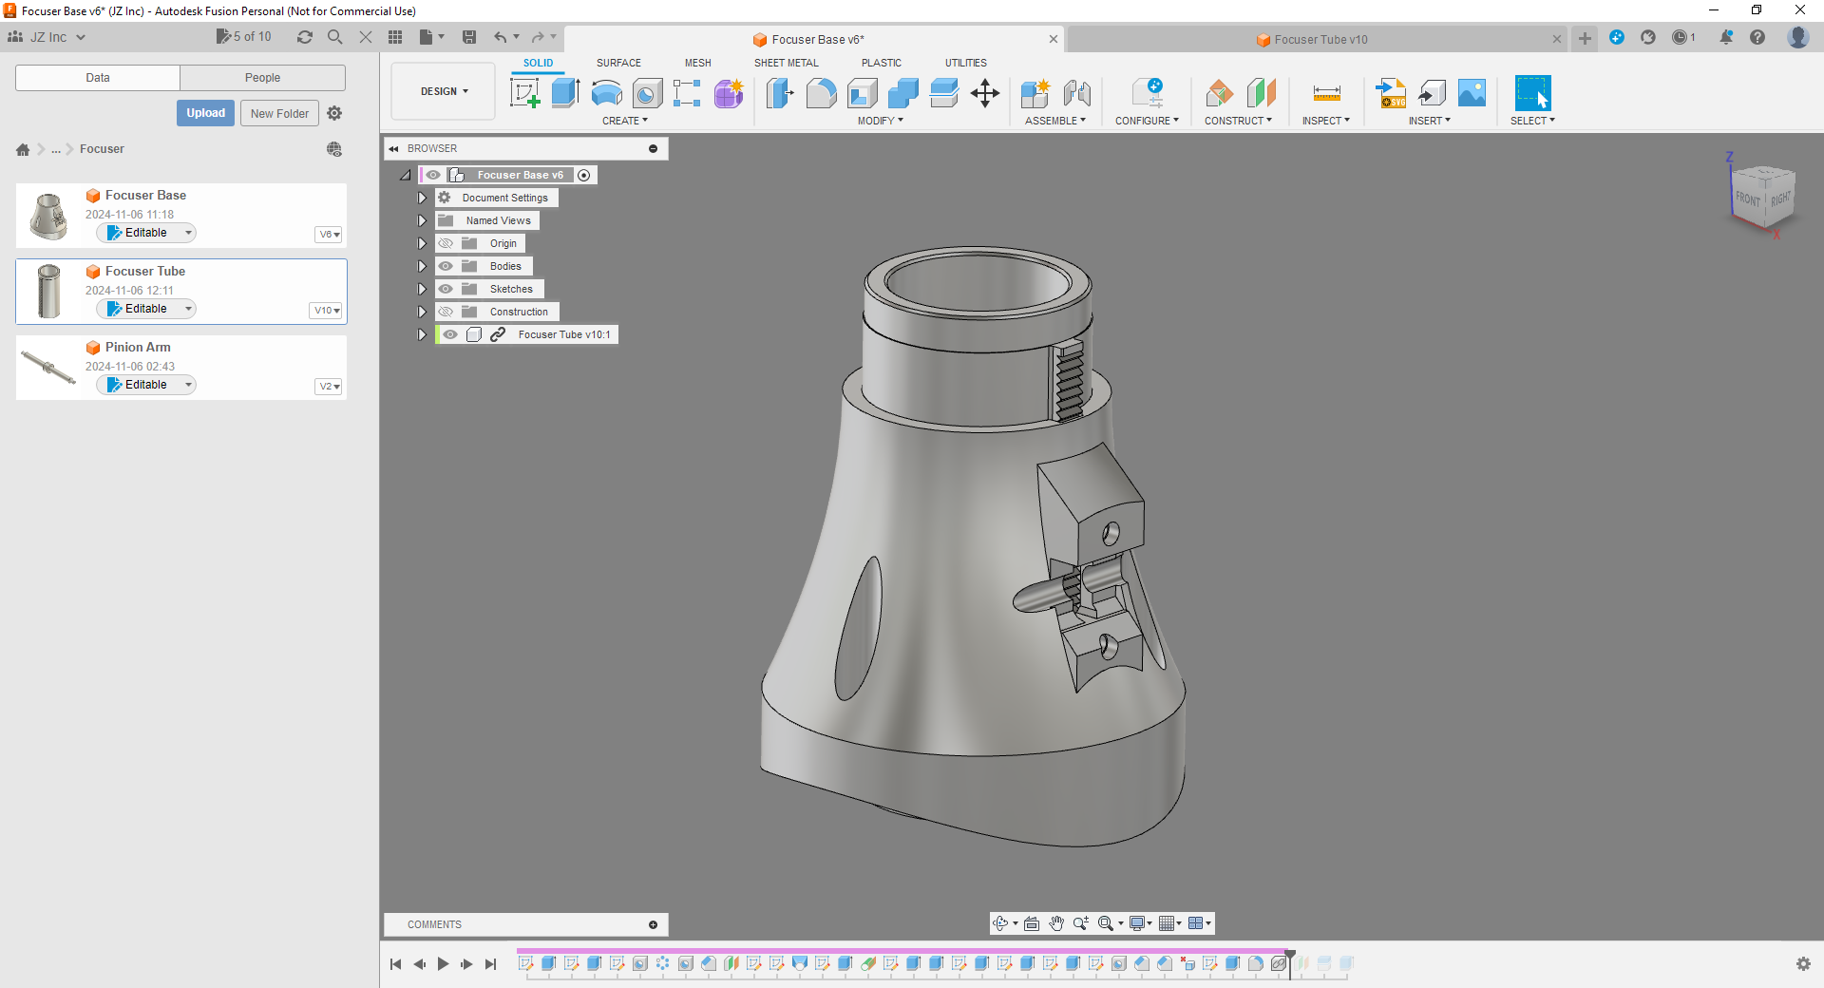1824x988 pixels.
Task: Select the Combine tool
Action: [902, 93]
